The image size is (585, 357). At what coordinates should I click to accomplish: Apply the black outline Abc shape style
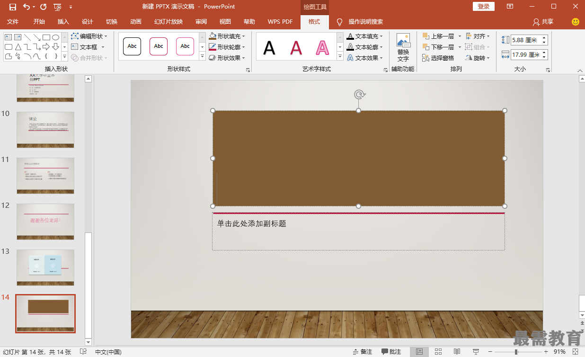tap(132, 46)
